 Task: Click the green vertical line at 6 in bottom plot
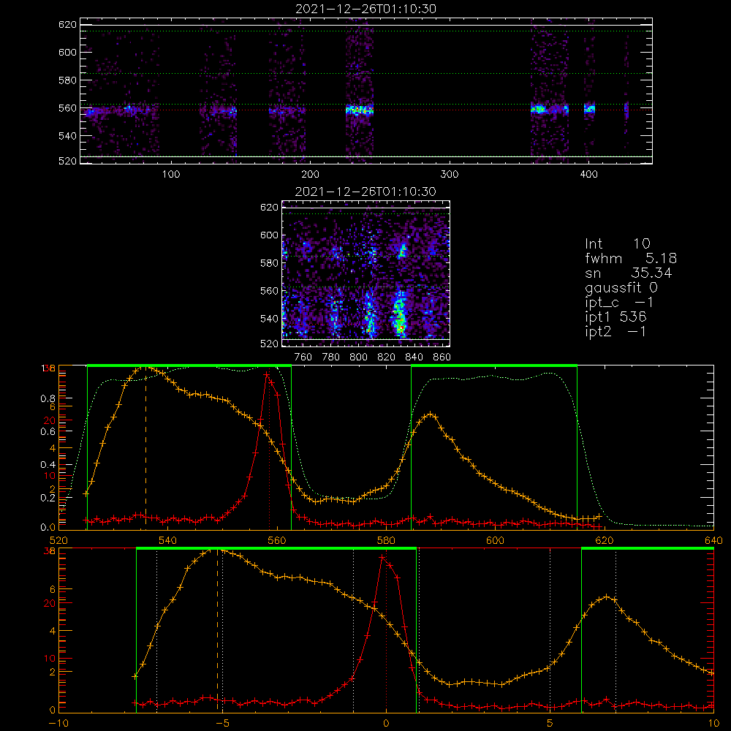tap(581, 629)
